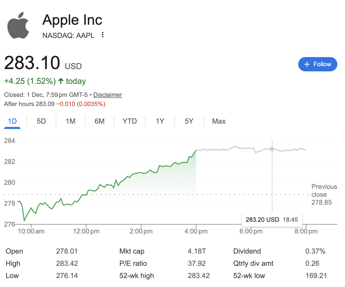The width and height of the screenshot is (345, 287).
Task: Open the 5Y chart view
Action: 189,121
